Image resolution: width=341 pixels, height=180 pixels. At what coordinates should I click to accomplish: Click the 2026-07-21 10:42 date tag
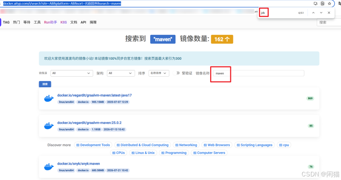tap(117, 171)
